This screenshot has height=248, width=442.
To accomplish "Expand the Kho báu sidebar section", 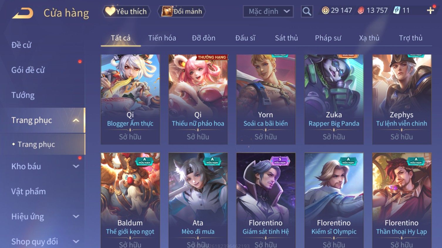I will (76, 166).
